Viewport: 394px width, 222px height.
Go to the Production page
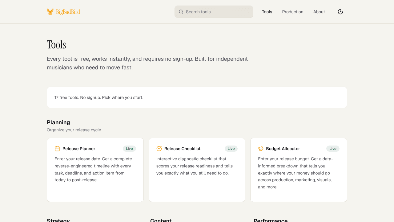coord(293,12)
